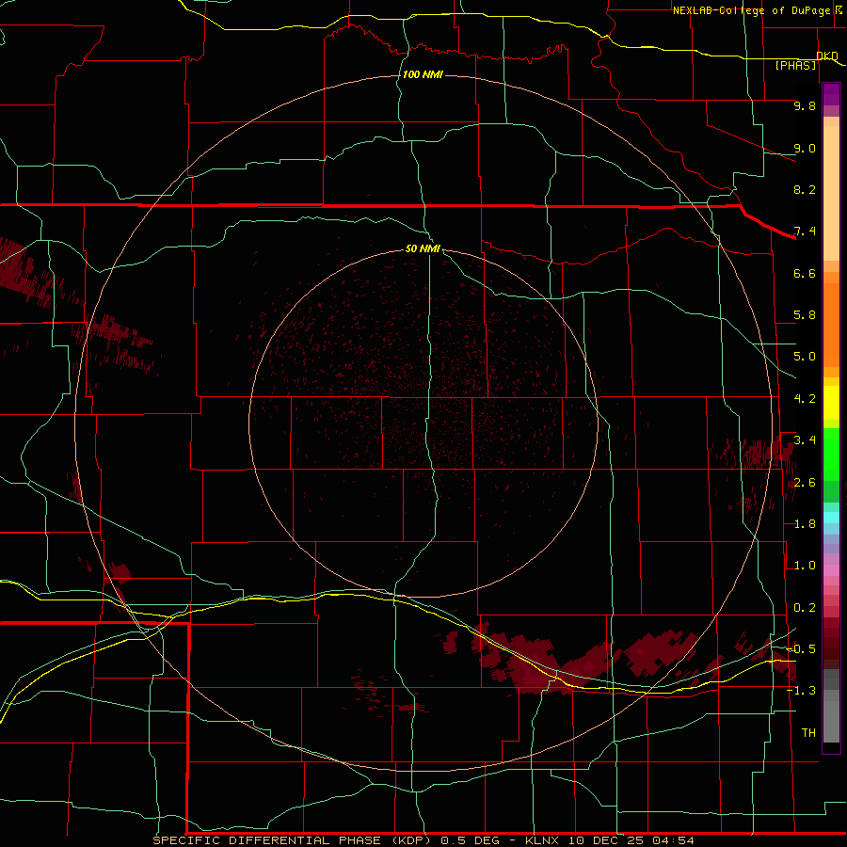Click the [PHAS] label above the color scale
847x847 pixels.
click(795, 65)
